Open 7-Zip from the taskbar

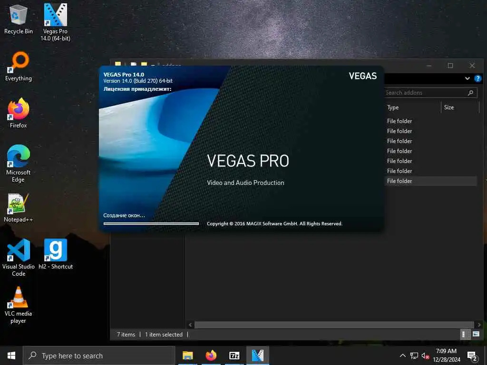coord(234,355)
